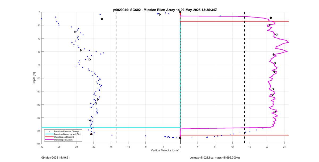The image size is (319, 162).
Task: Click x-axis tick label 4
Action: click(198, 147)
